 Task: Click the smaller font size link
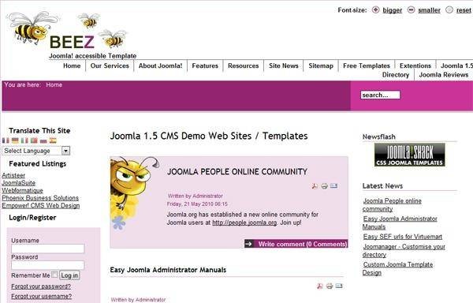tap(430, 10)
